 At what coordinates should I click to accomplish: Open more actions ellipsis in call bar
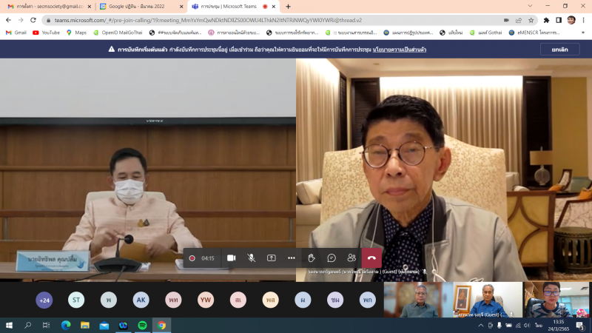coord(291,258)
